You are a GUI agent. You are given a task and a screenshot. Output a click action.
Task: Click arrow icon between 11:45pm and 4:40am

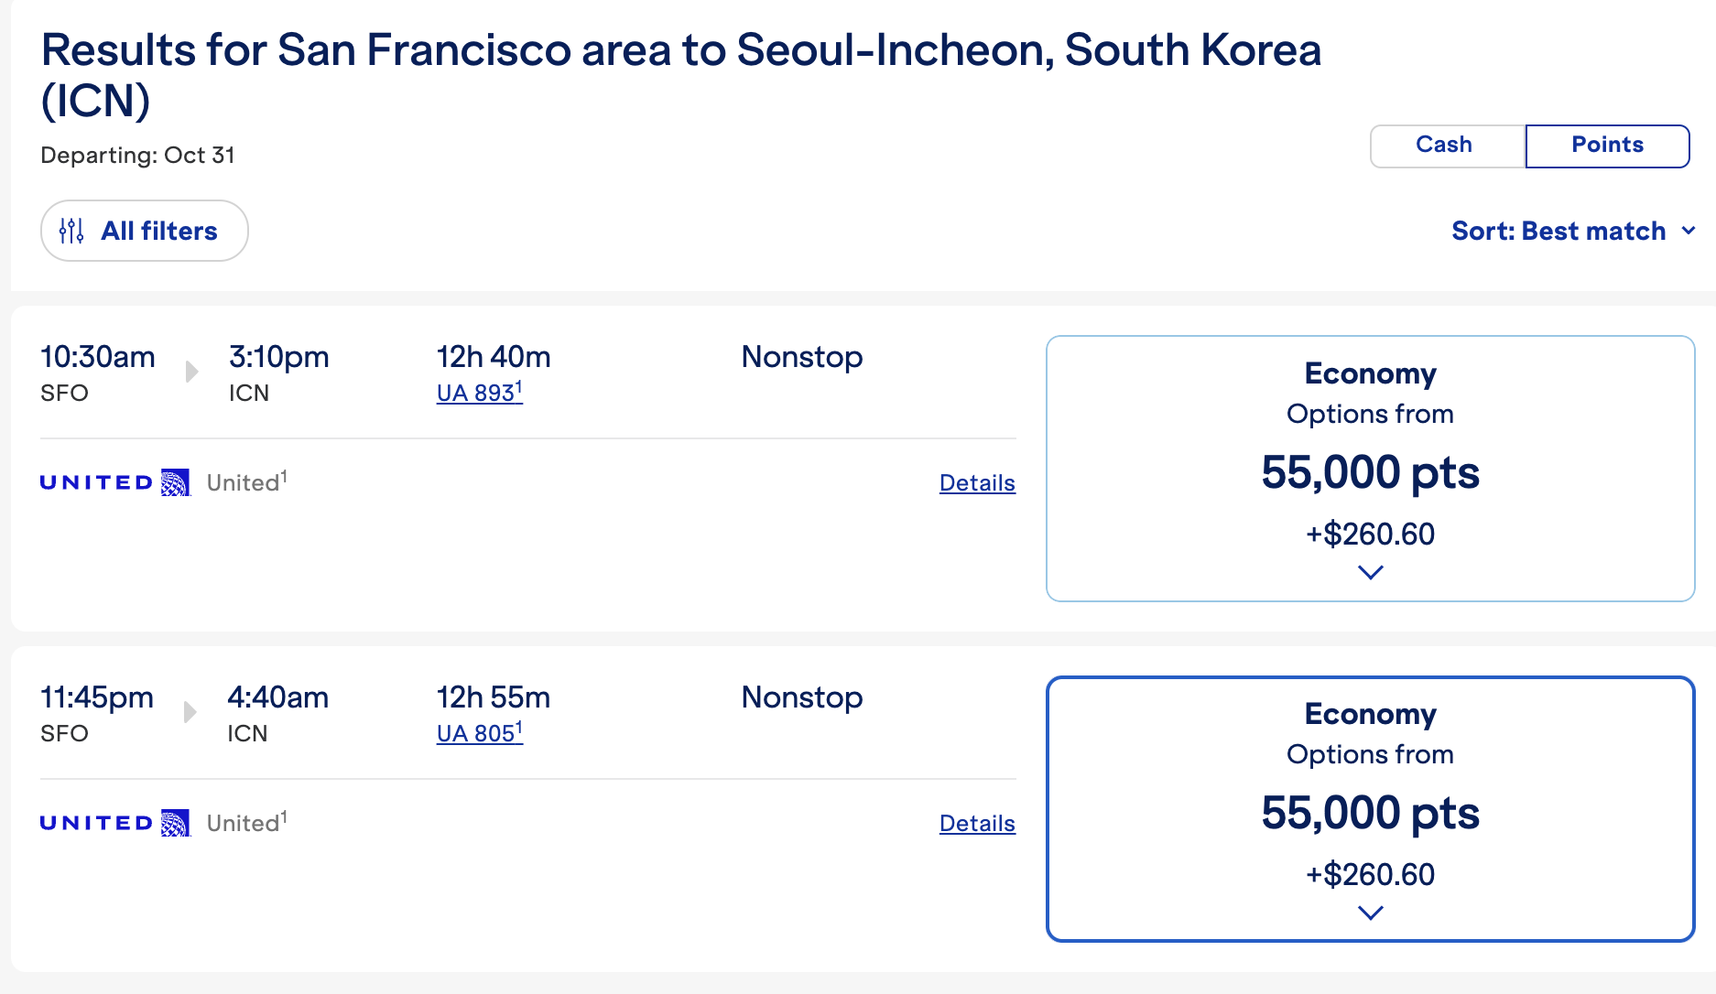[x=190, y=711]
